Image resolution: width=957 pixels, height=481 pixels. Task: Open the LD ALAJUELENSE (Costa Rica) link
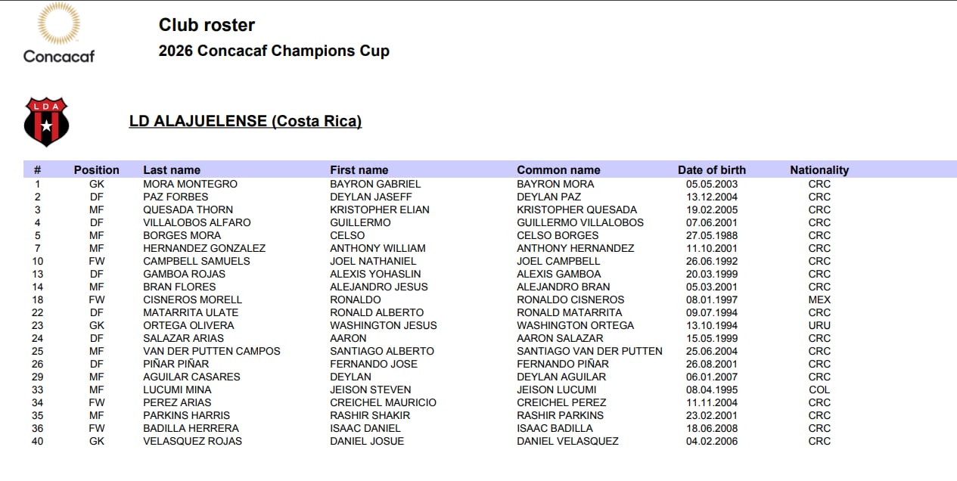(245, 121)
